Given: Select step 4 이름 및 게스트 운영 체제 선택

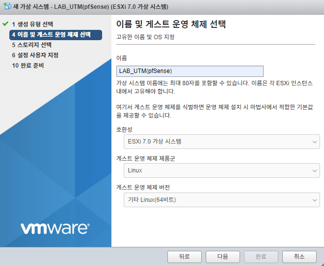Looking at the screenshot, I should [x=55, y=35].
